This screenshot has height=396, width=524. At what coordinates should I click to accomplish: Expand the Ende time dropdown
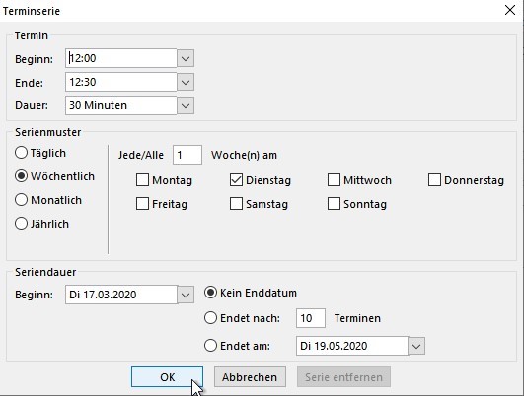click(x=186, y=82)
